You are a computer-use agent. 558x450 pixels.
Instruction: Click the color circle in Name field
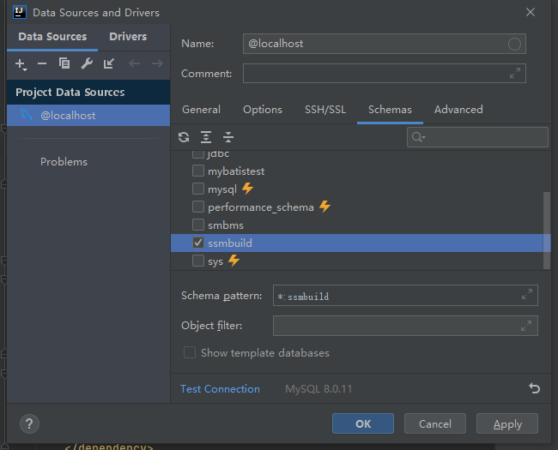click(514, 44)
